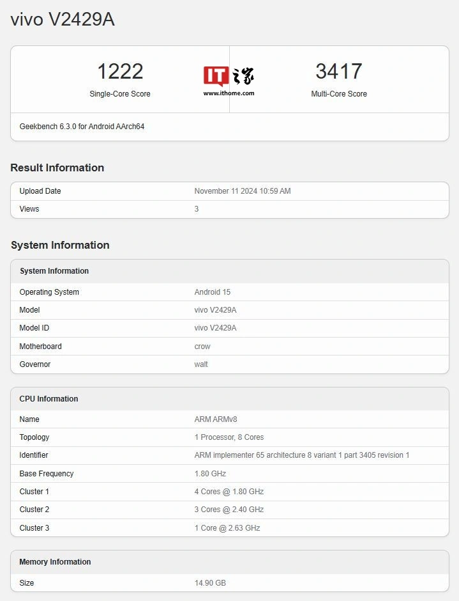The image size is (459, 601).
Task: Click the Governor value walt
Action: [201, 364]
